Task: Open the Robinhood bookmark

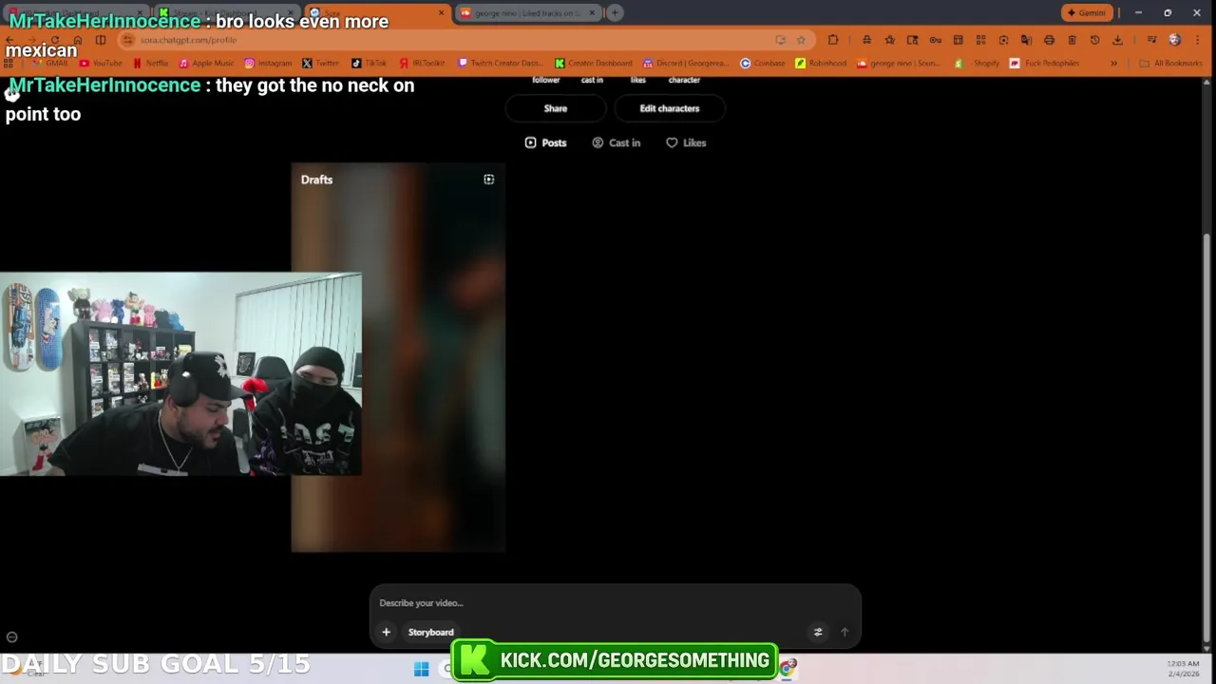Action: [x=821, y=64]
